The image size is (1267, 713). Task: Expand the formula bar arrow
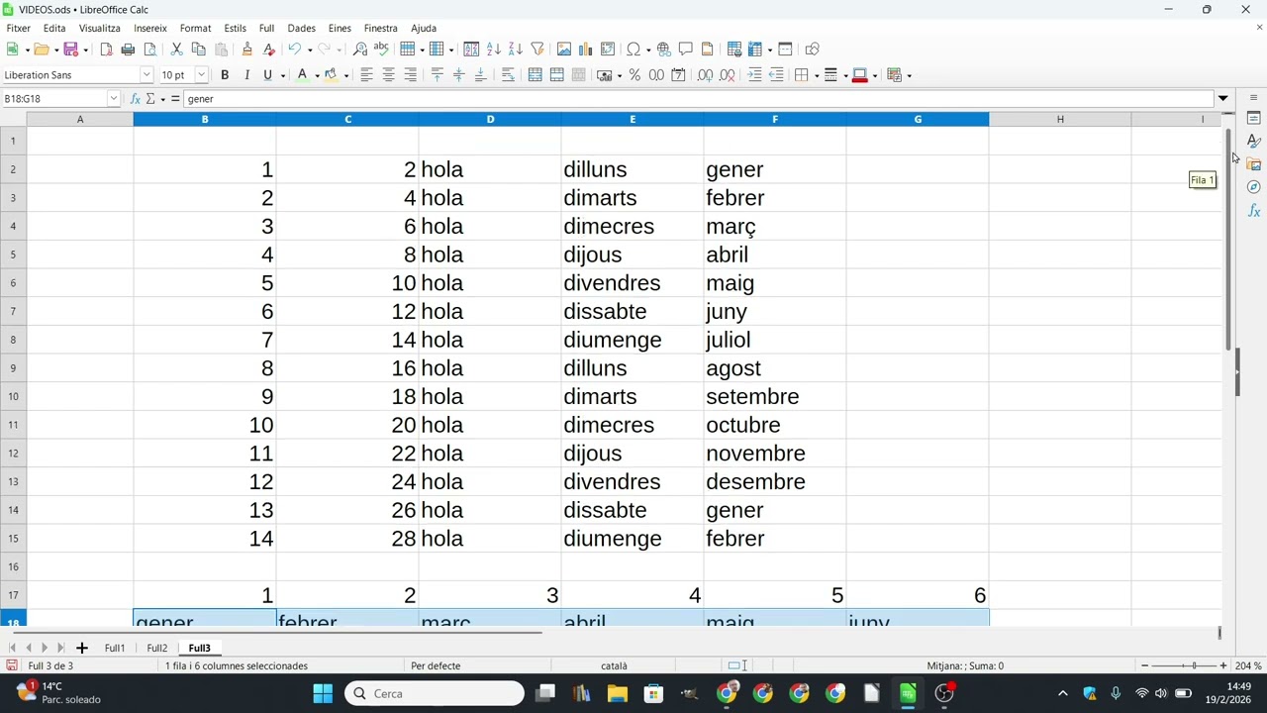tap(1223, 99)
